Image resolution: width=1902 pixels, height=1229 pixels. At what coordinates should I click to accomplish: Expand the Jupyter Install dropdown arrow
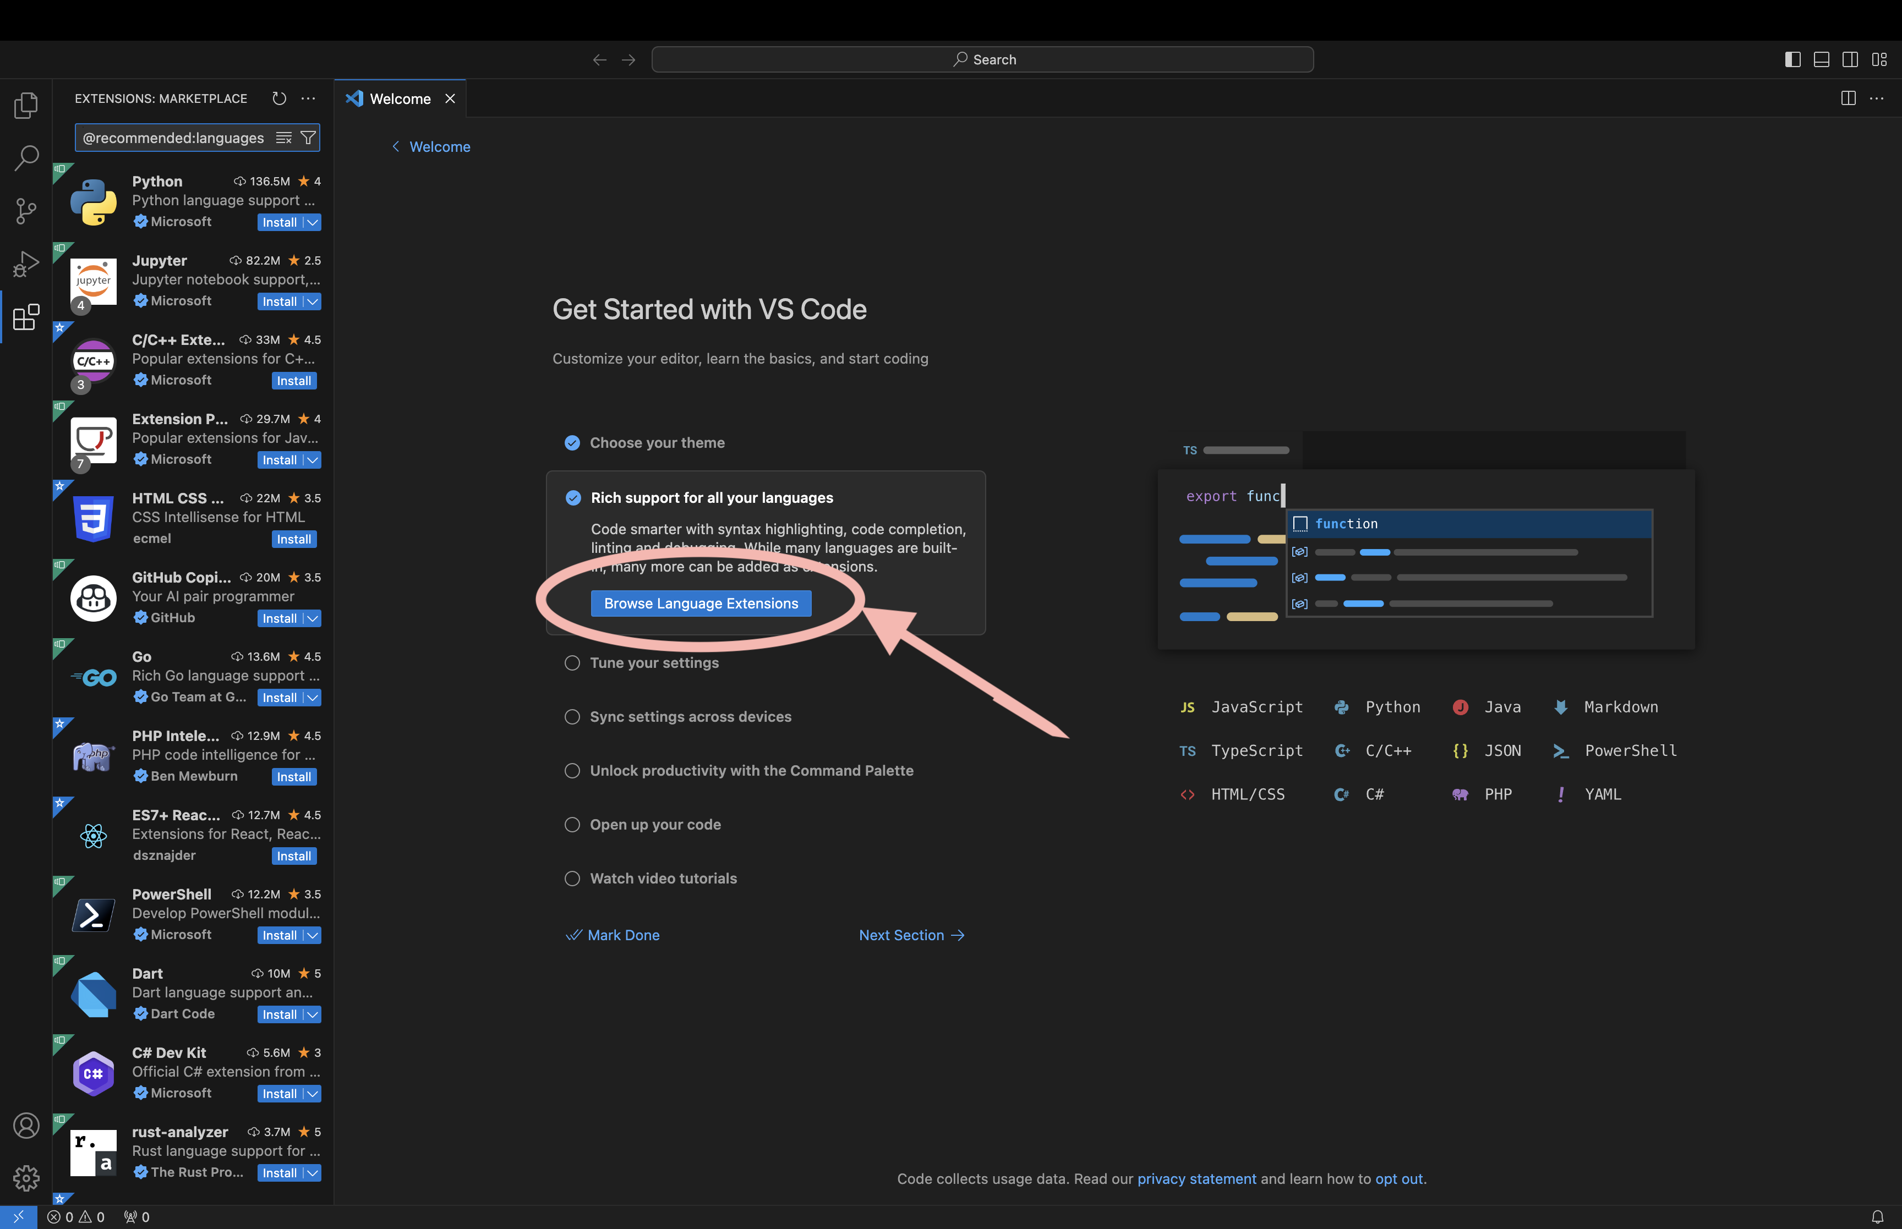(313, 301)
